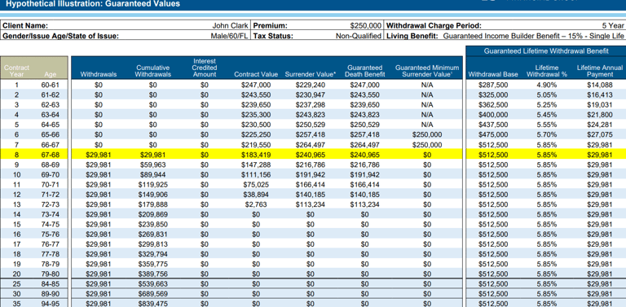Click the $264,497 guaranteed death benefit cell
This screenshot has height=307, width=626.
coord(364,145)
